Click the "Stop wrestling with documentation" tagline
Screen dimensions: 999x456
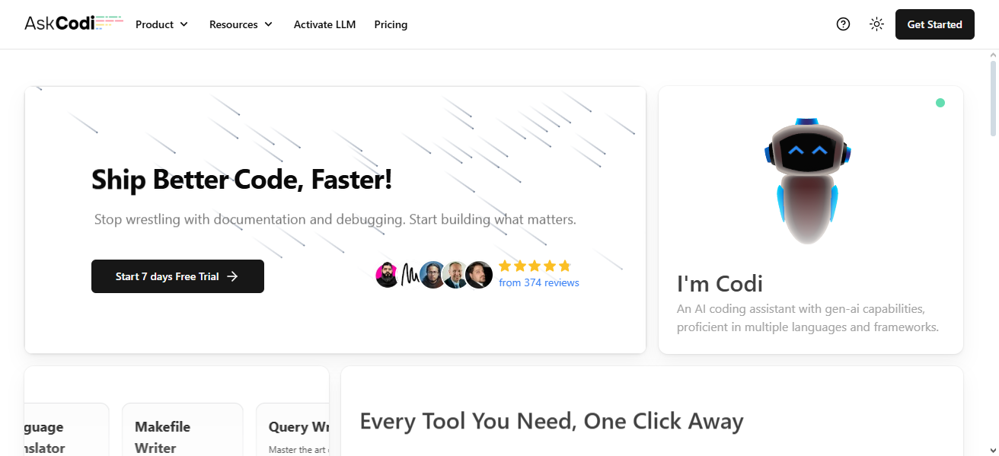[335, 219]
